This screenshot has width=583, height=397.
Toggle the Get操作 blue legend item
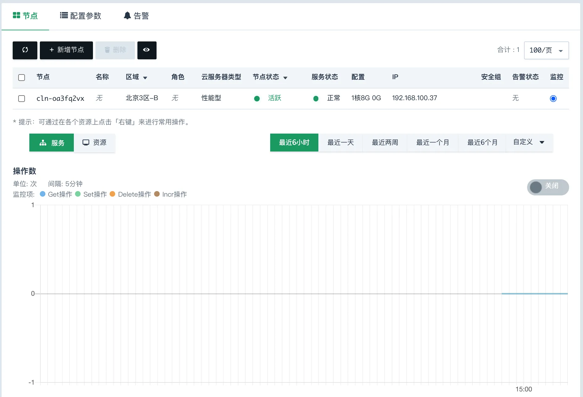[56, 194]
